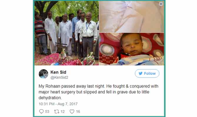Click the word dehydration in tweet
This screenshot has height=117, width=197.
pos(50,98)
